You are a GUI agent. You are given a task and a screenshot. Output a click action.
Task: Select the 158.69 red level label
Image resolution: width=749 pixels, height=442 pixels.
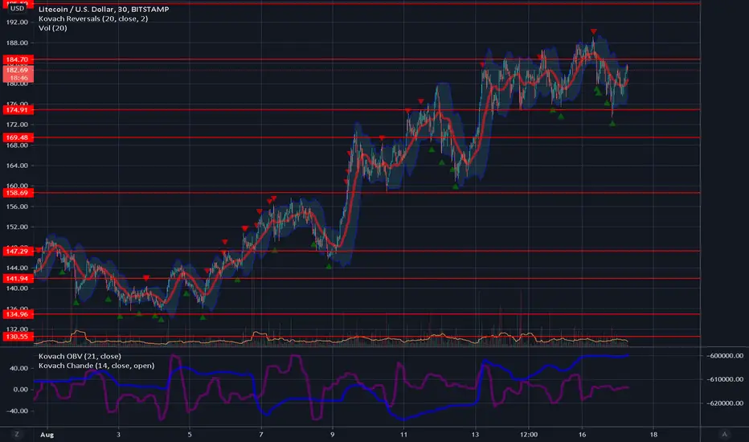pyautogui.click(x=18, y=193)
